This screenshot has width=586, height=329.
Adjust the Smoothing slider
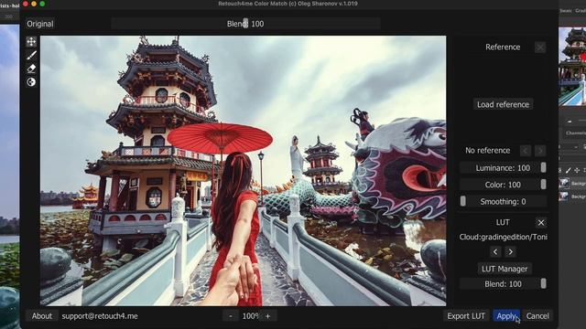coord(503,202)
